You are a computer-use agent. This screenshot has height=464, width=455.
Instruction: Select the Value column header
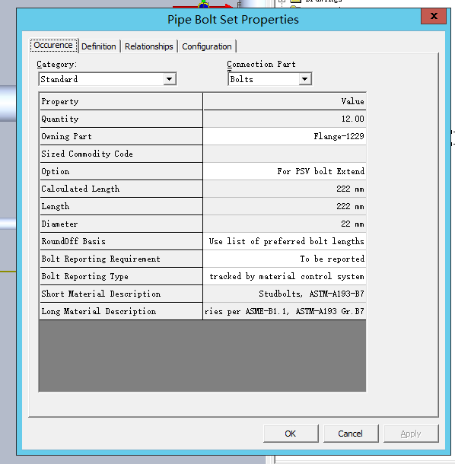click(285, 101)
